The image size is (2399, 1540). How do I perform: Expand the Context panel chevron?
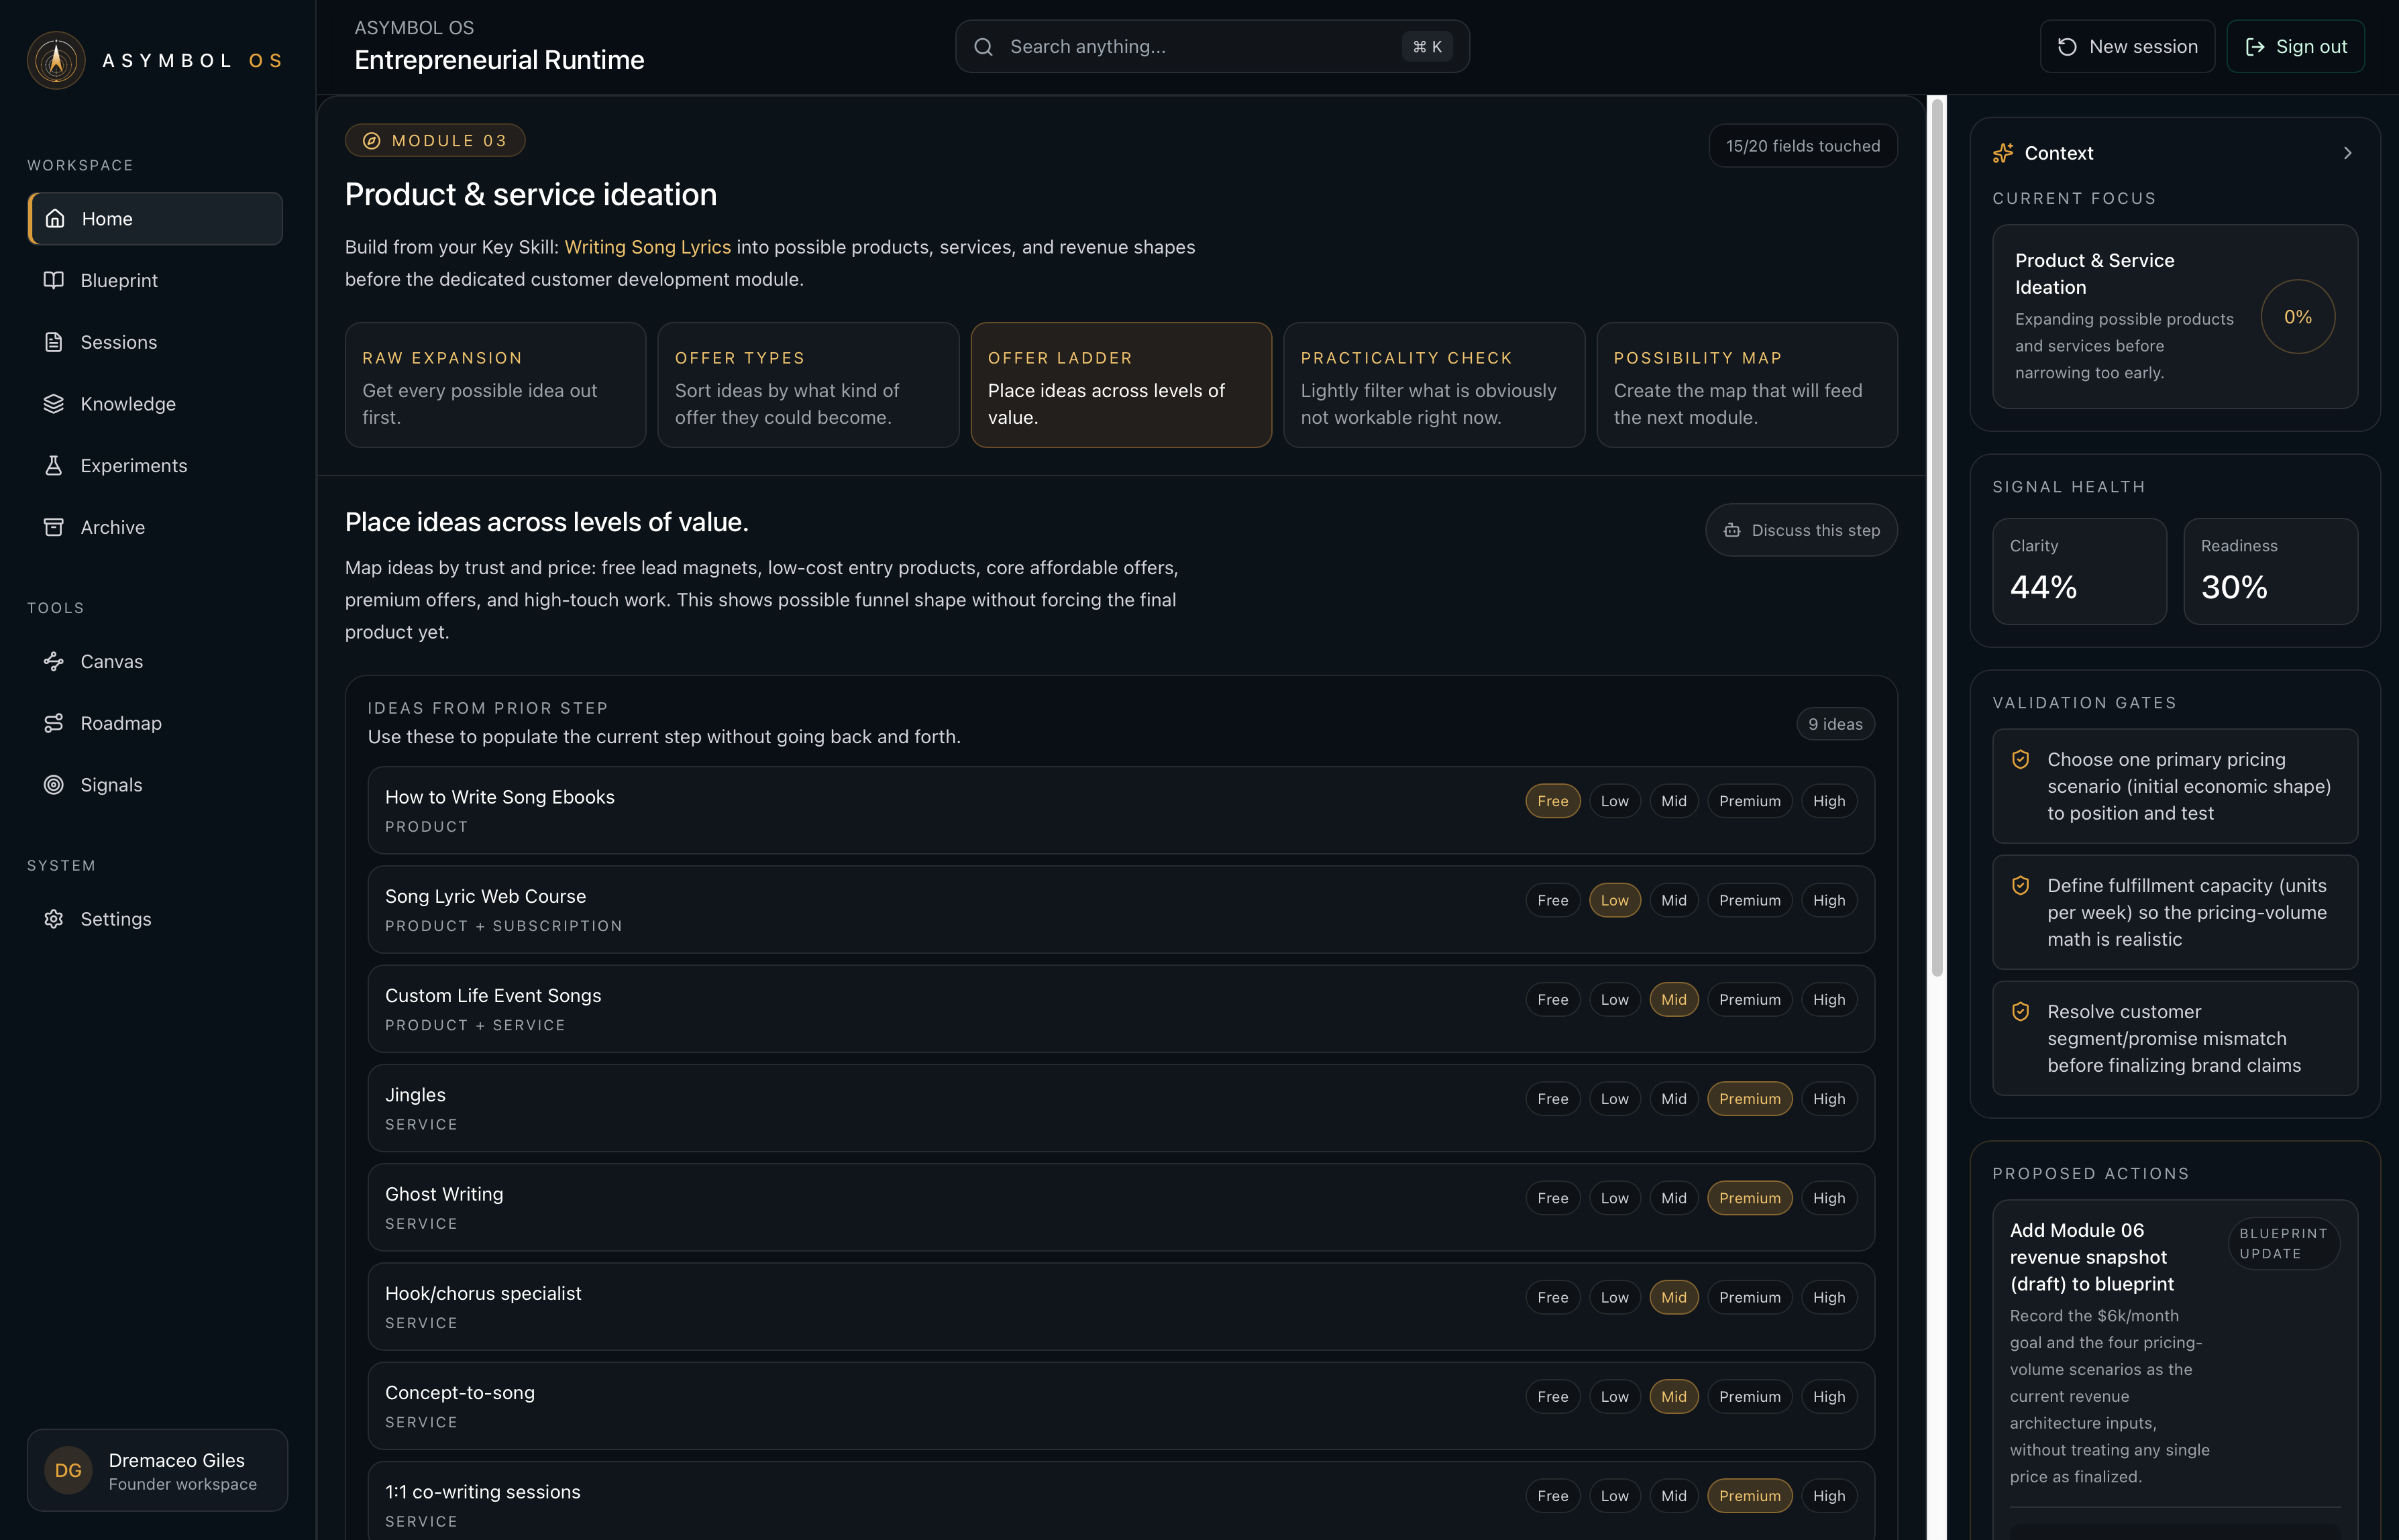(x=2347, y=153)
